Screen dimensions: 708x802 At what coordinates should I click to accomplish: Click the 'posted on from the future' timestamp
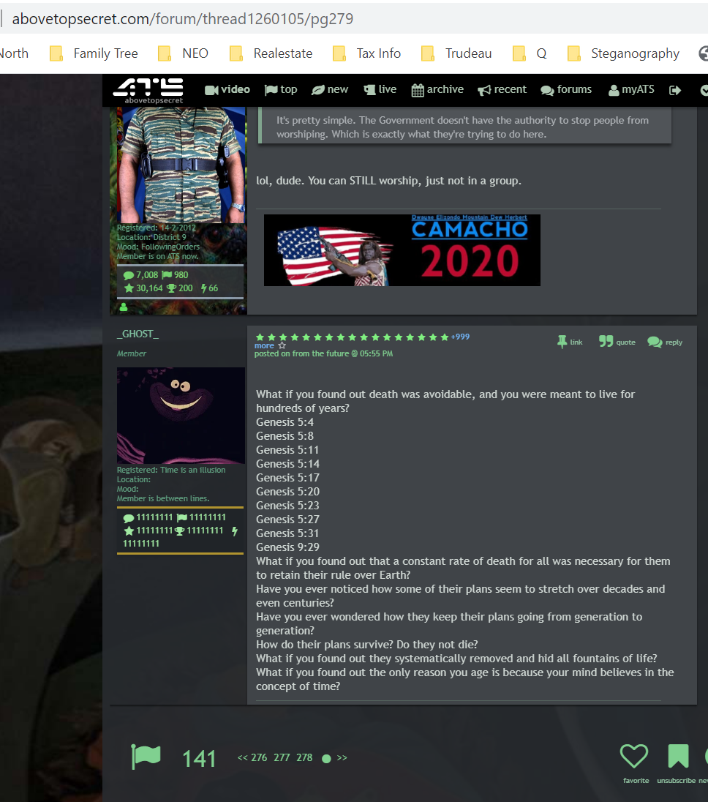click(x=323, y=353)
